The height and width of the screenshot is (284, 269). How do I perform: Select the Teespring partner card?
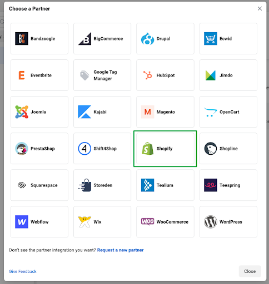tap(228, 185)
